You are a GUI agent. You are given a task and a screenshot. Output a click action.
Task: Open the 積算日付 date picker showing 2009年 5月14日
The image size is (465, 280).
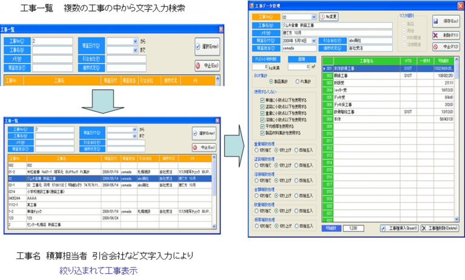(314, 41)
